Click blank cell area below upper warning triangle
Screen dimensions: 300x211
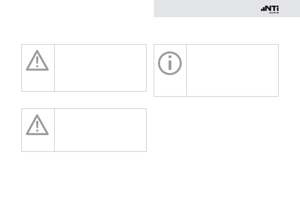coord(38,81)
